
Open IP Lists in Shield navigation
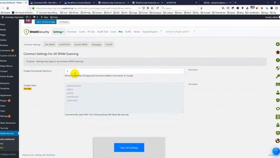point(91,32)
